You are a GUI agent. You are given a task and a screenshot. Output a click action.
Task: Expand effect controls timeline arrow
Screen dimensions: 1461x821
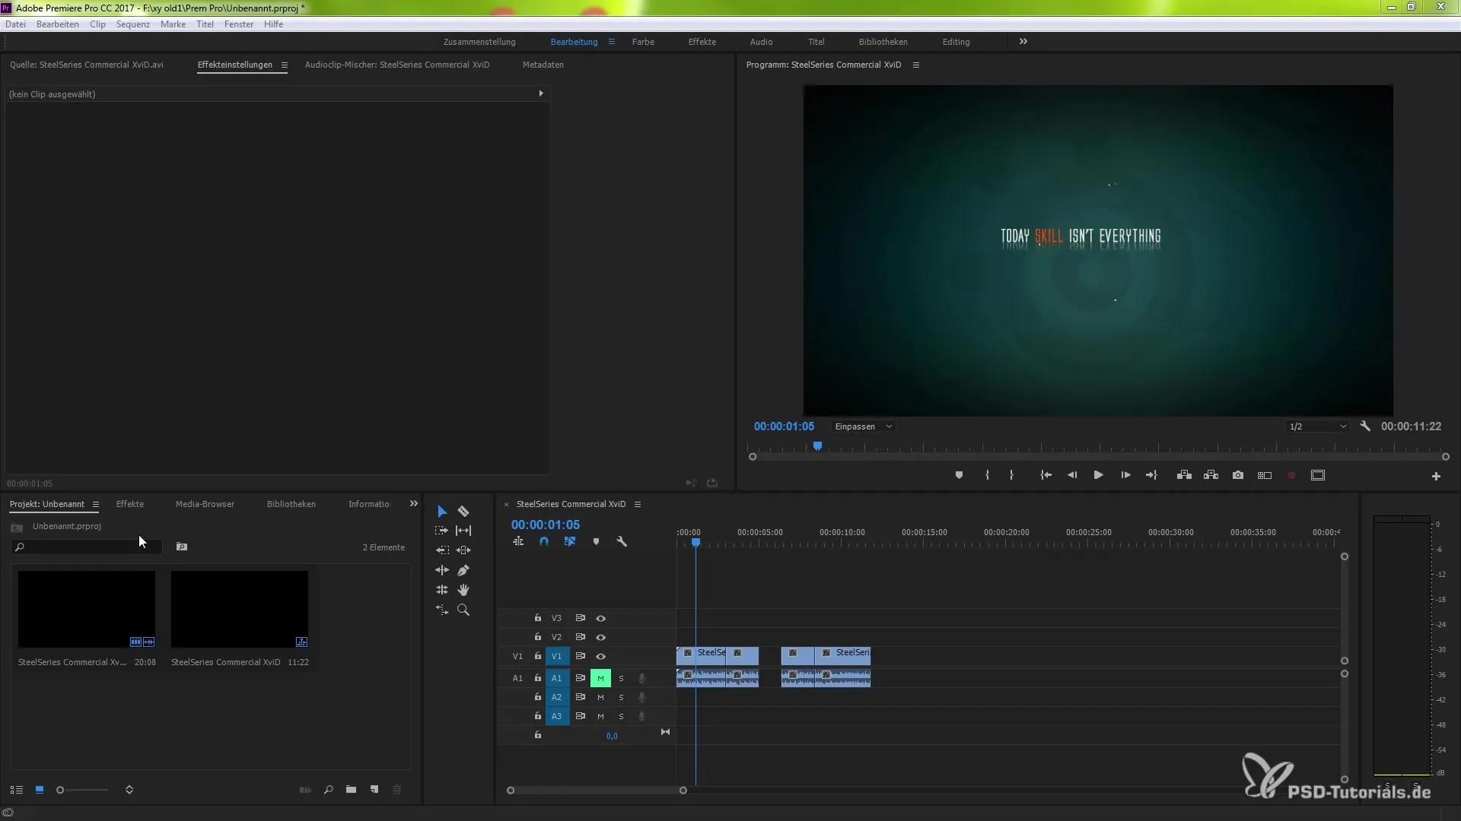coord(541,94)
